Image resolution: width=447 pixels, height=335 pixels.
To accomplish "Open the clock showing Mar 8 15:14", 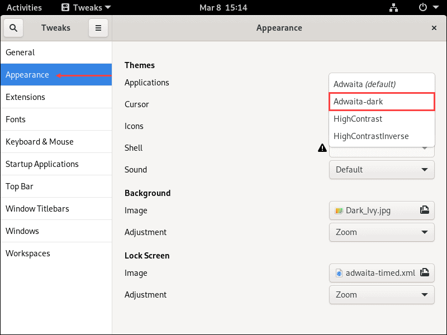I will click(x=223, y=7).
